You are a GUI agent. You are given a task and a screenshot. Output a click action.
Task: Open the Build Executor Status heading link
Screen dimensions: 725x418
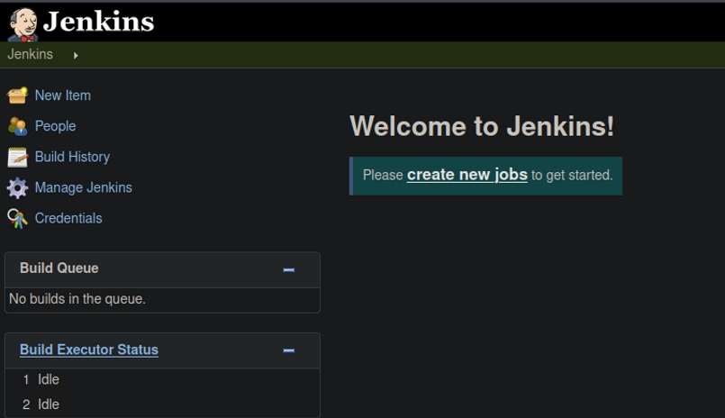pos(88,350)
